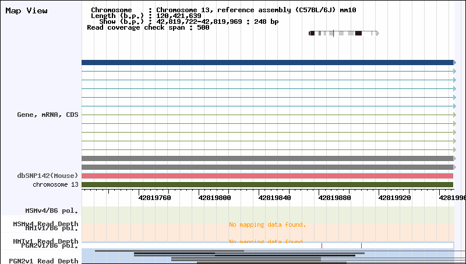
Task: Click the 'Map View' title
Action: click(x=26, y=10)
